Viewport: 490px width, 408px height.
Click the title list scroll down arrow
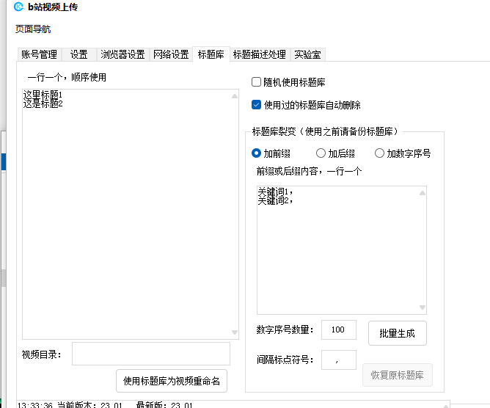[x=235, y=332]
